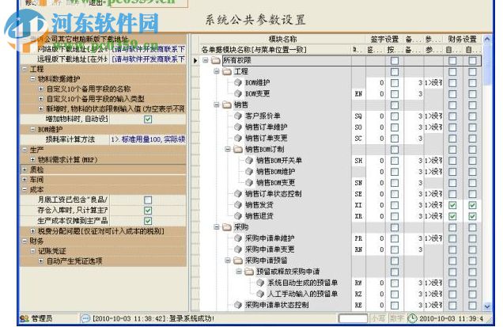Click the cube icon next to 销售订单状态控制

238,194
